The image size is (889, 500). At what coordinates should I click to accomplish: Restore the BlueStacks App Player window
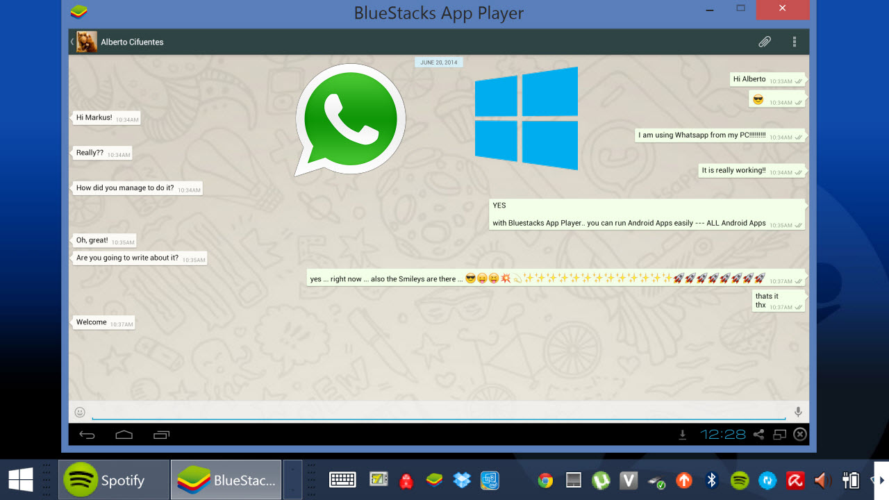[x=740, y=9]
